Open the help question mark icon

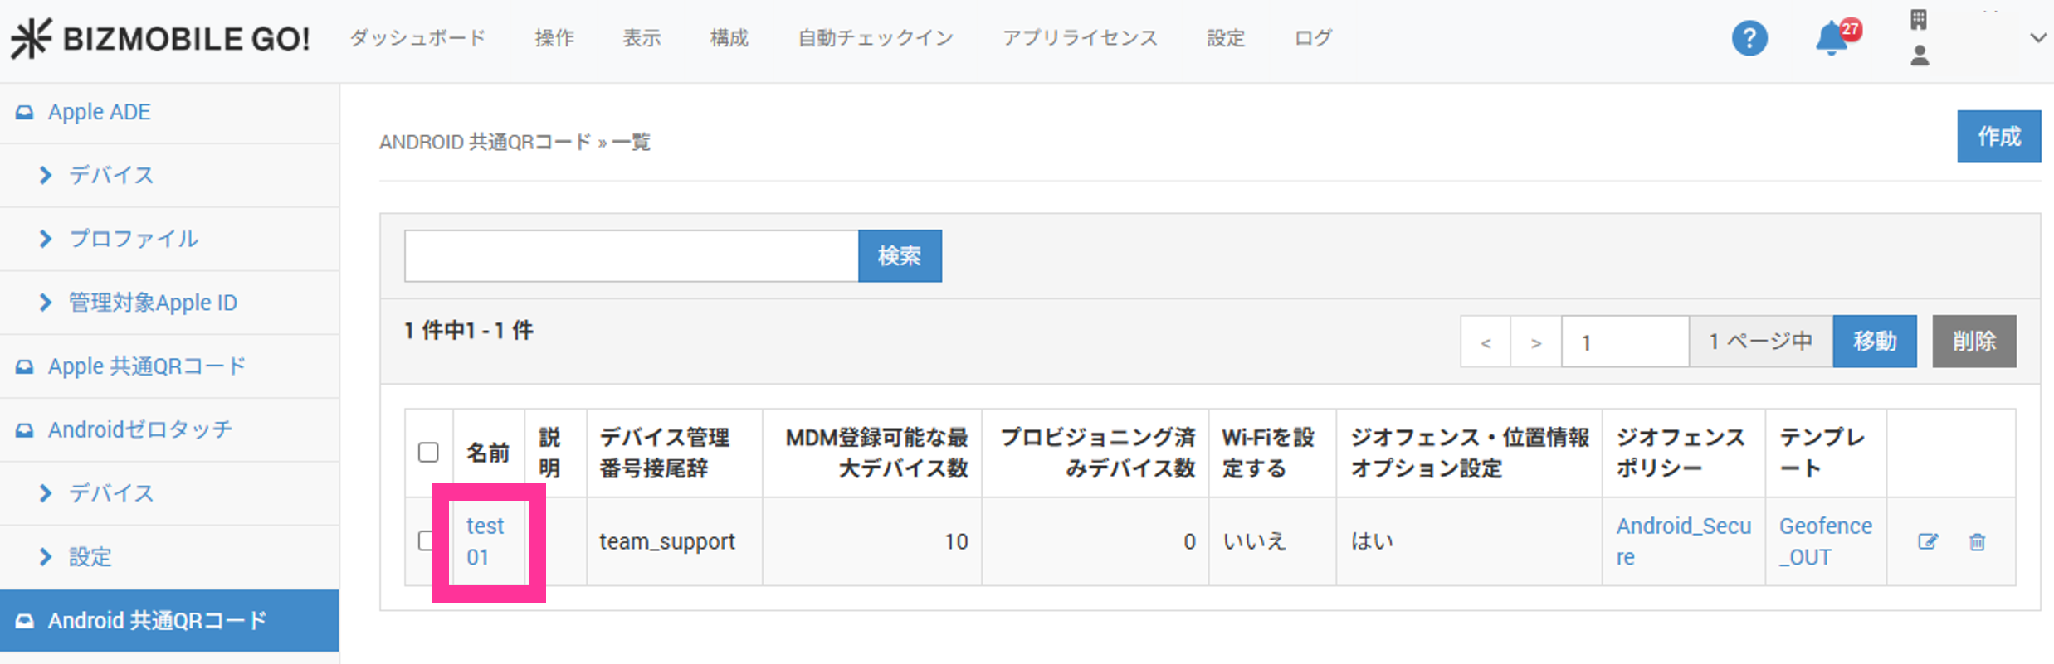pos(1749,38)
